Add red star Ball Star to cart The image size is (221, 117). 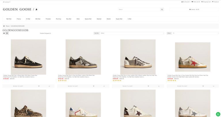pyautogui.click(x=182, y=86)
